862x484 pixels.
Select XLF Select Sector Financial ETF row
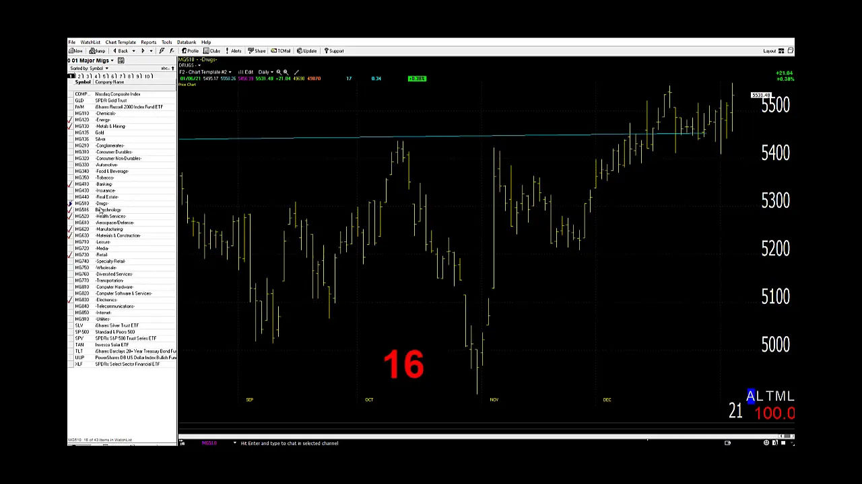[x=123, y=364]
